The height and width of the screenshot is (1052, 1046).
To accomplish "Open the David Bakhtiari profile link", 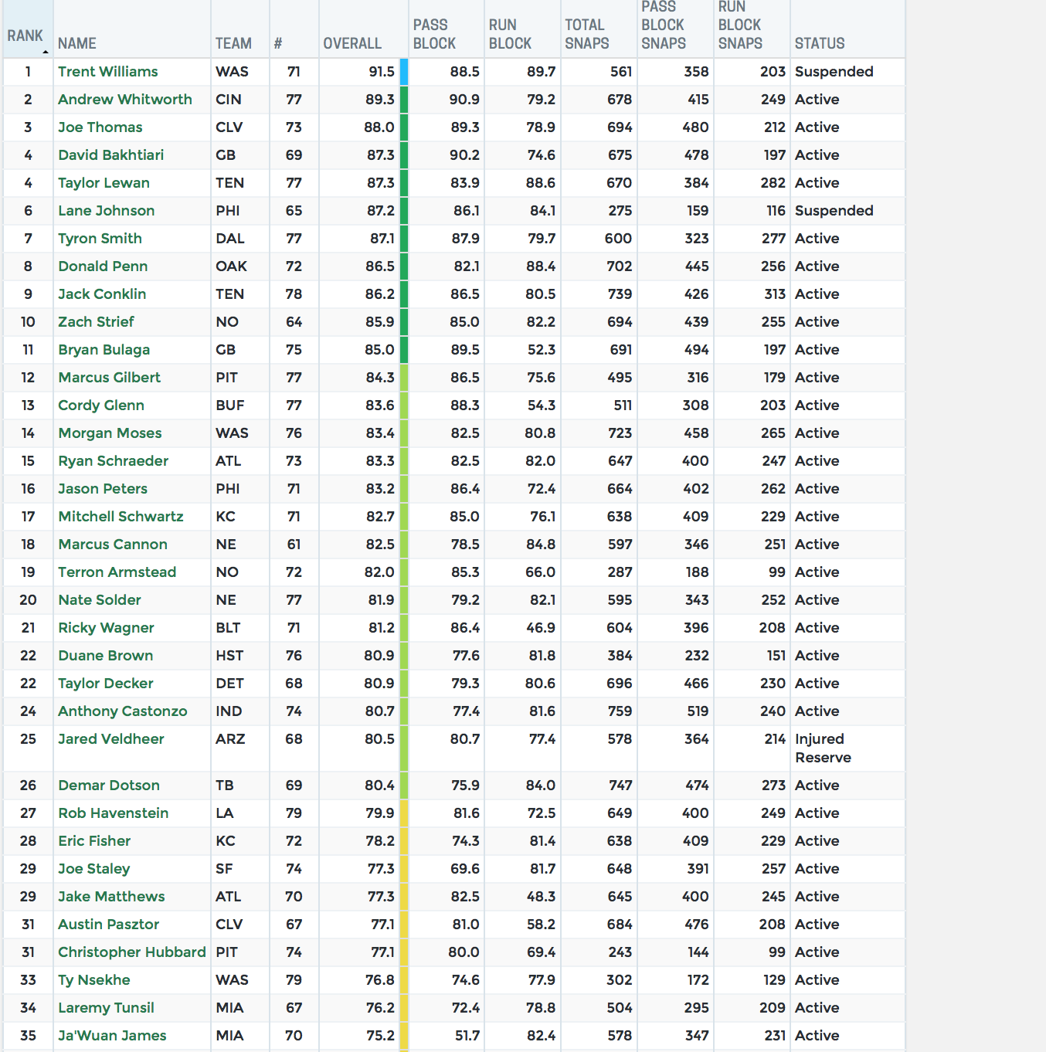I will [x=110, y=155].
